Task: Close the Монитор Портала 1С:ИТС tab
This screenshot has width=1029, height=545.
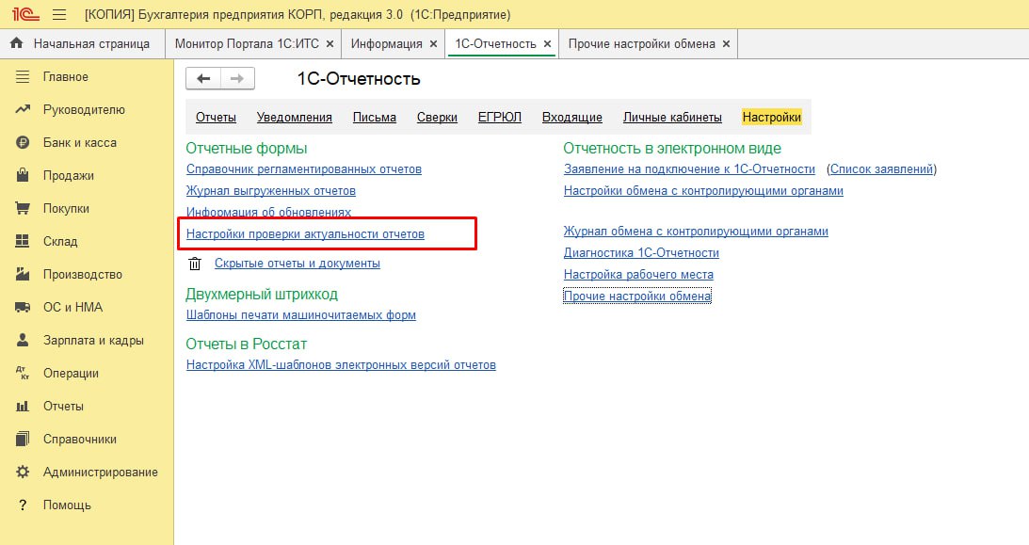Action: pyautogui.click(x=330, y=44)
